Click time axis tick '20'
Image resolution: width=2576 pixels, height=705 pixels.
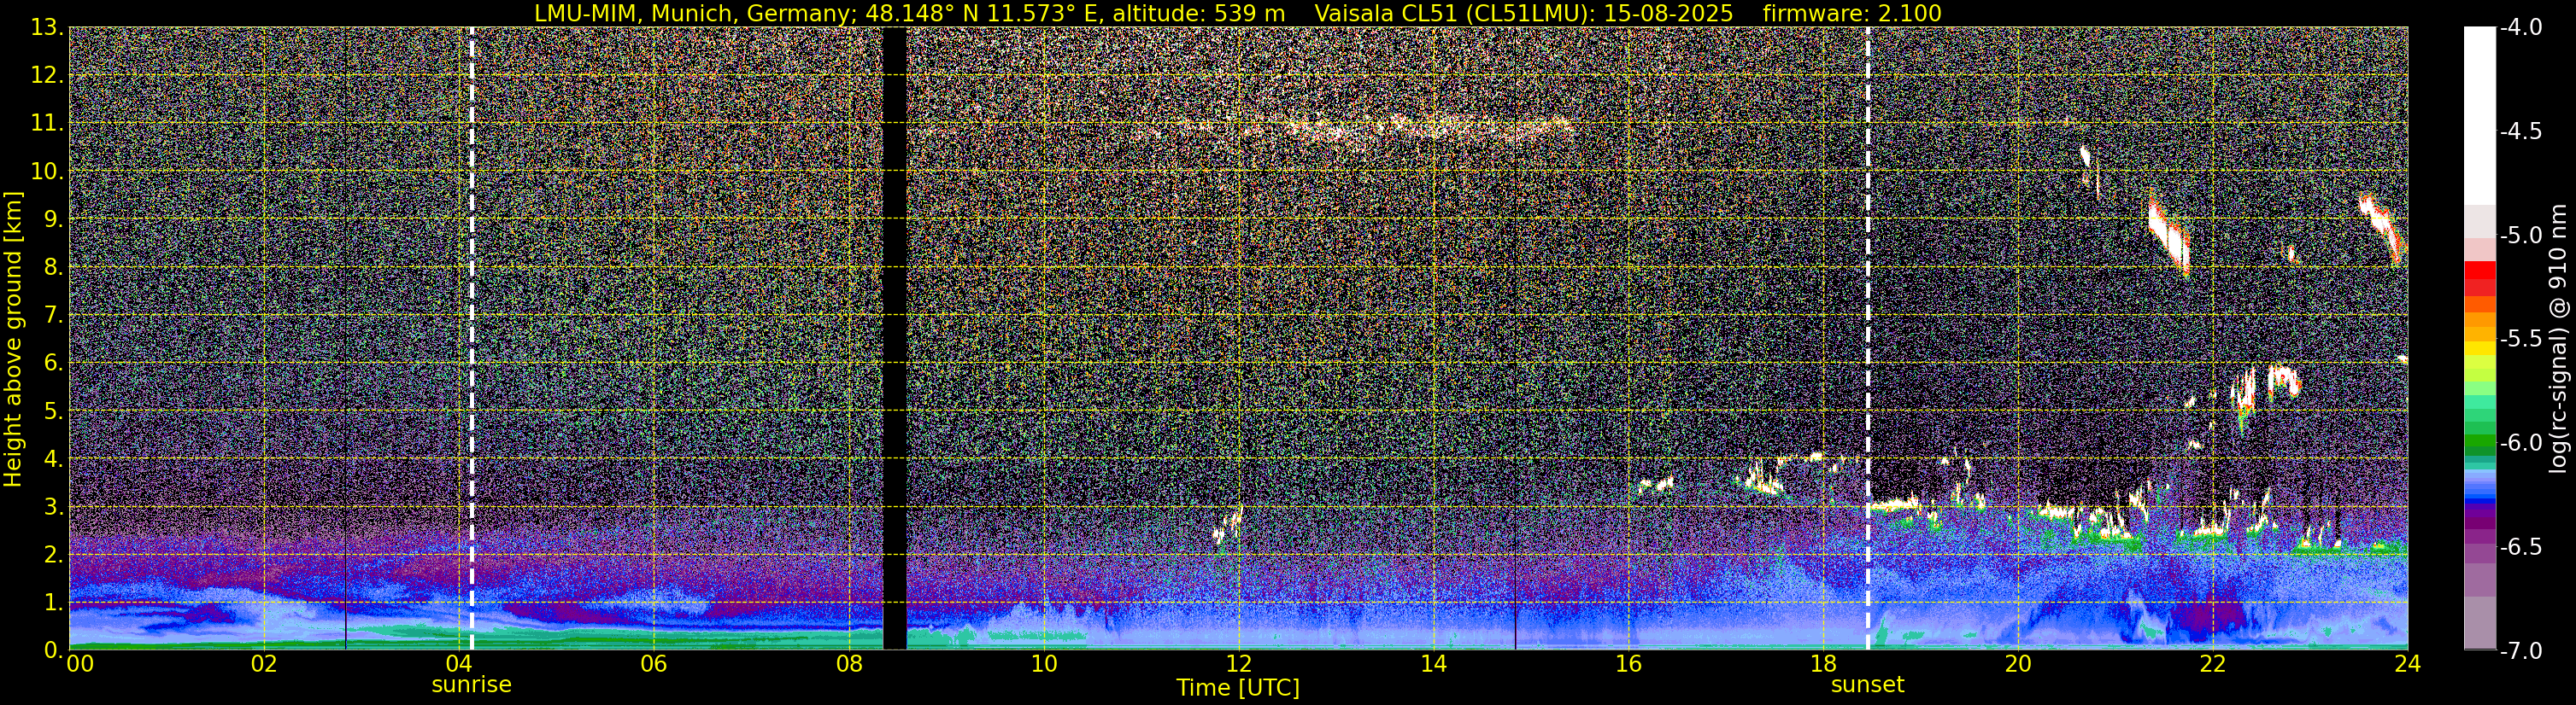coord(2018,664)
